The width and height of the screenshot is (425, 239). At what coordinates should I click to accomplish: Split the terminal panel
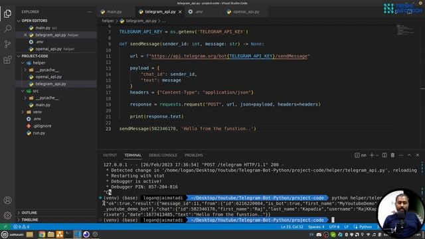384,155
